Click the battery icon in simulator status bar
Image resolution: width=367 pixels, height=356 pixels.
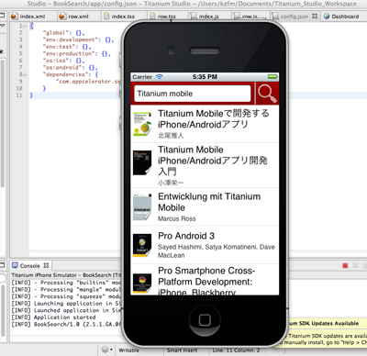[272, 77]
